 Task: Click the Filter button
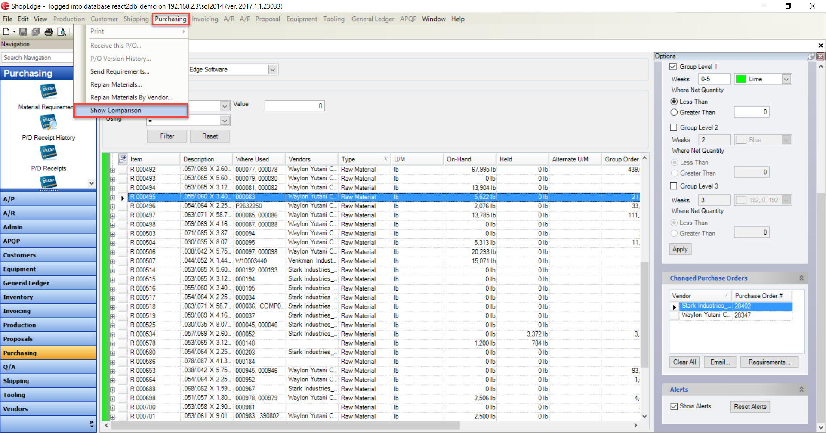click(167, 136)
